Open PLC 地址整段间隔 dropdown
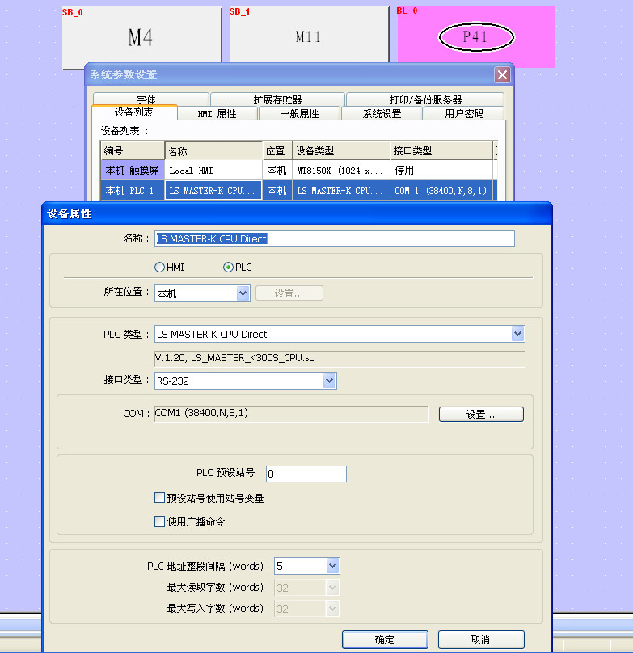 pyautogui.click(x=332, y=567)
